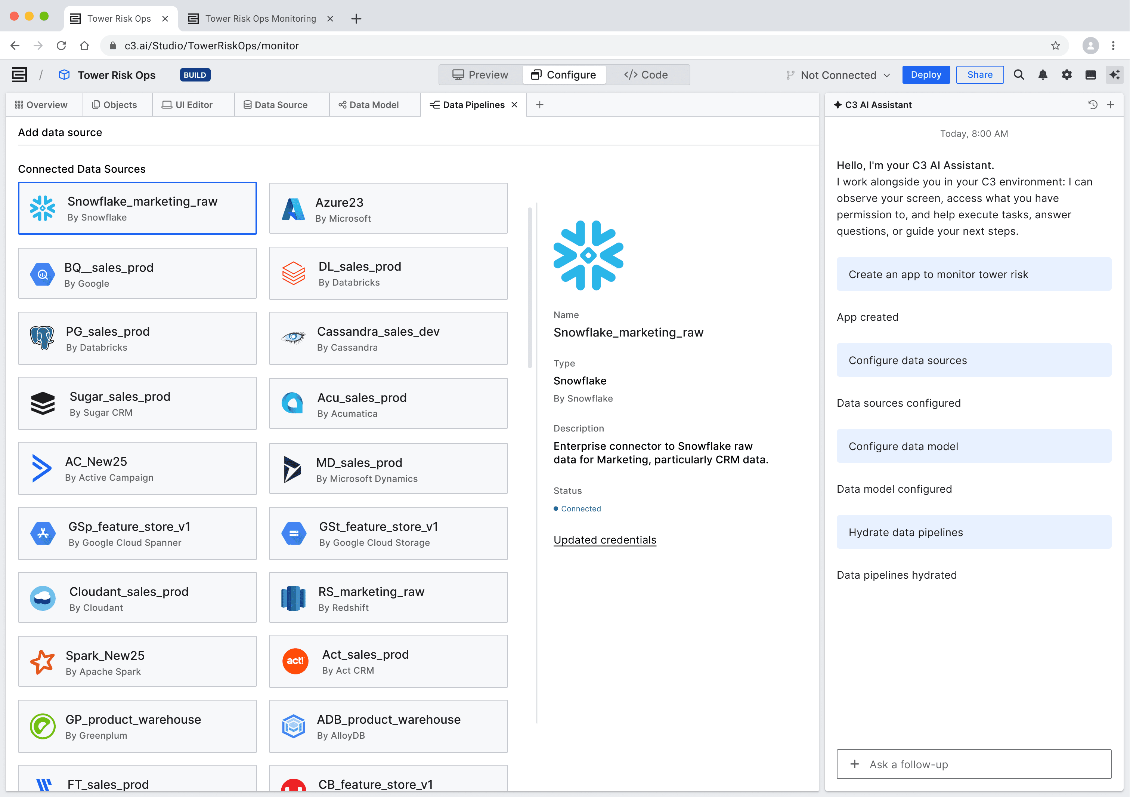Click the data sources list scrollbar
The width and height of the screenshot is (1130, 797).
[530, 288]
